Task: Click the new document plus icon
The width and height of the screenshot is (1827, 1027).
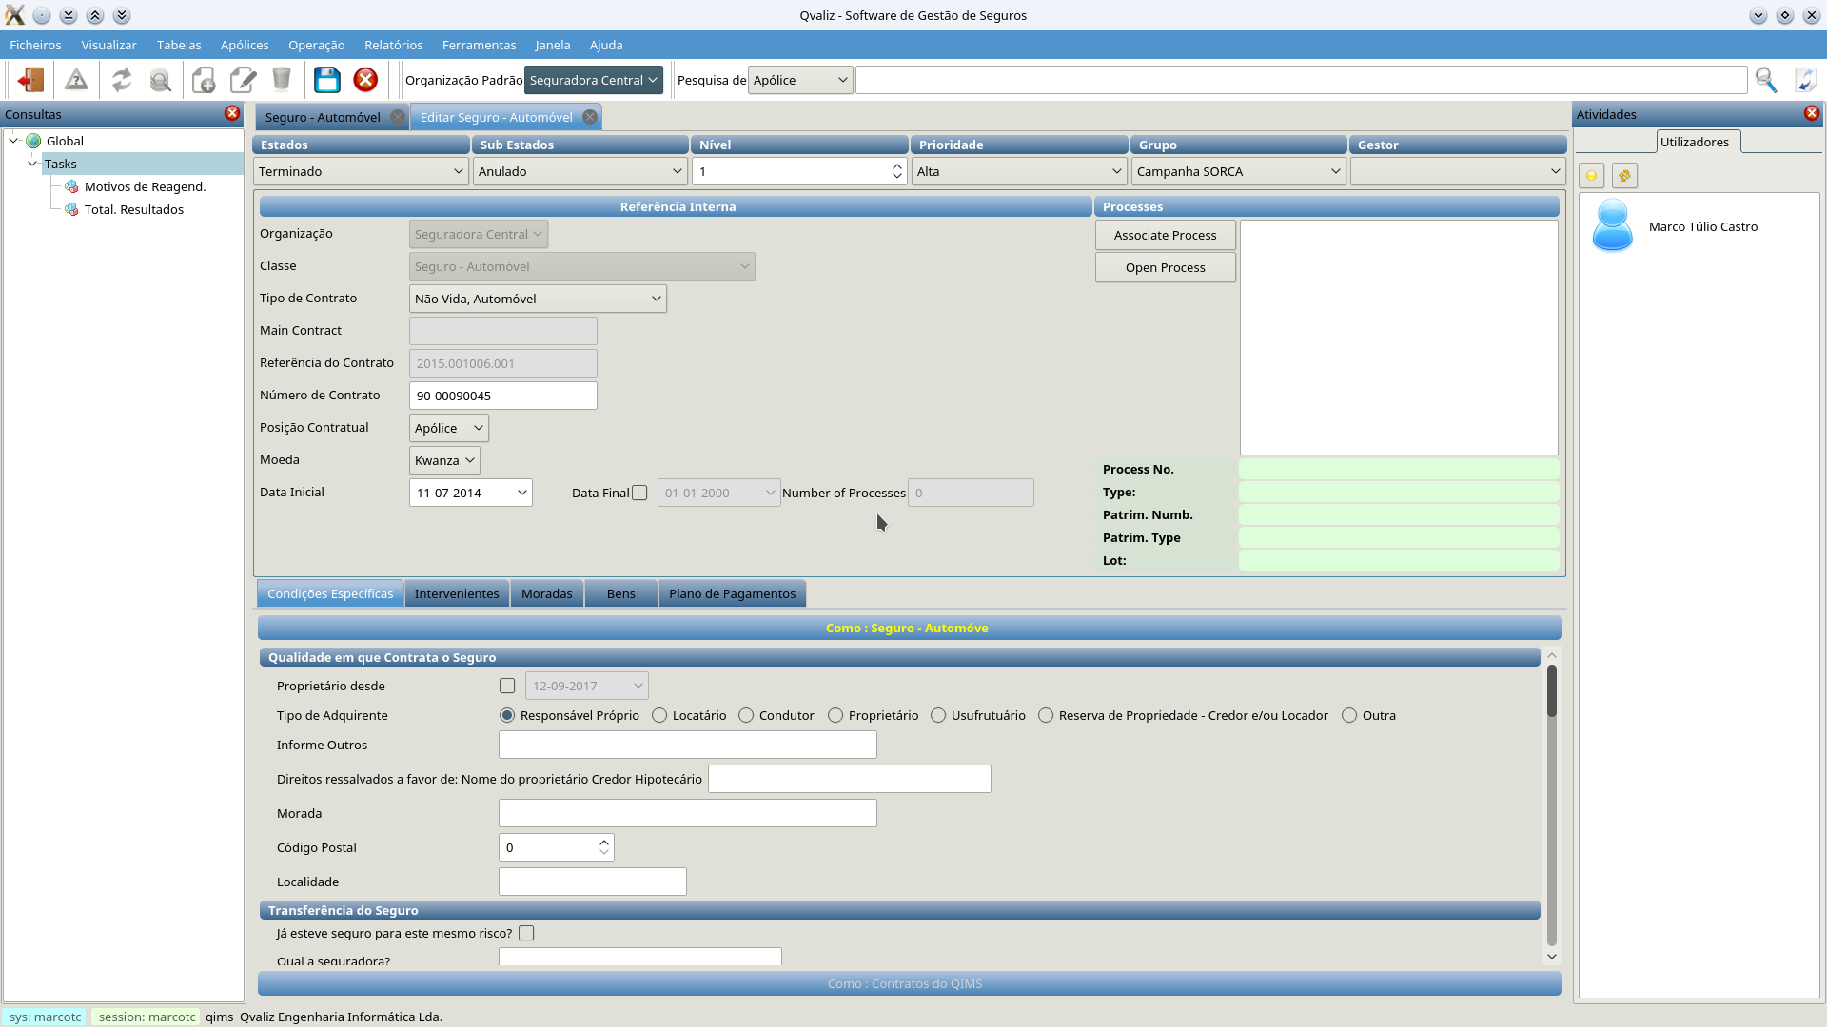Action: [x=204, y=80]
